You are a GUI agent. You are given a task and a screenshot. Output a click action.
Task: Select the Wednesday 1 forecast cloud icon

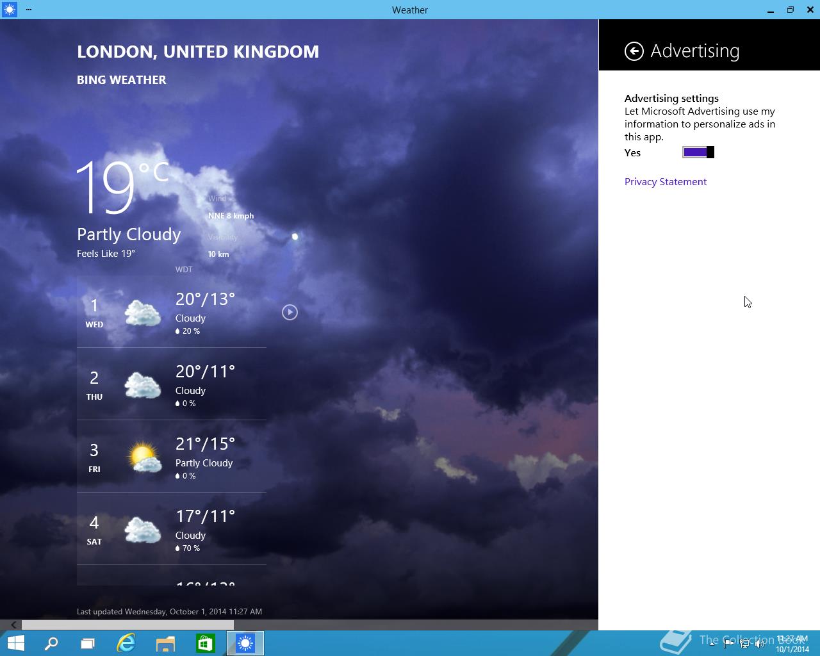[x=143, y=312]
